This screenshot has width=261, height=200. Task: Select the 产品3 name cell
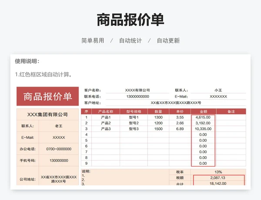(106, 129)
